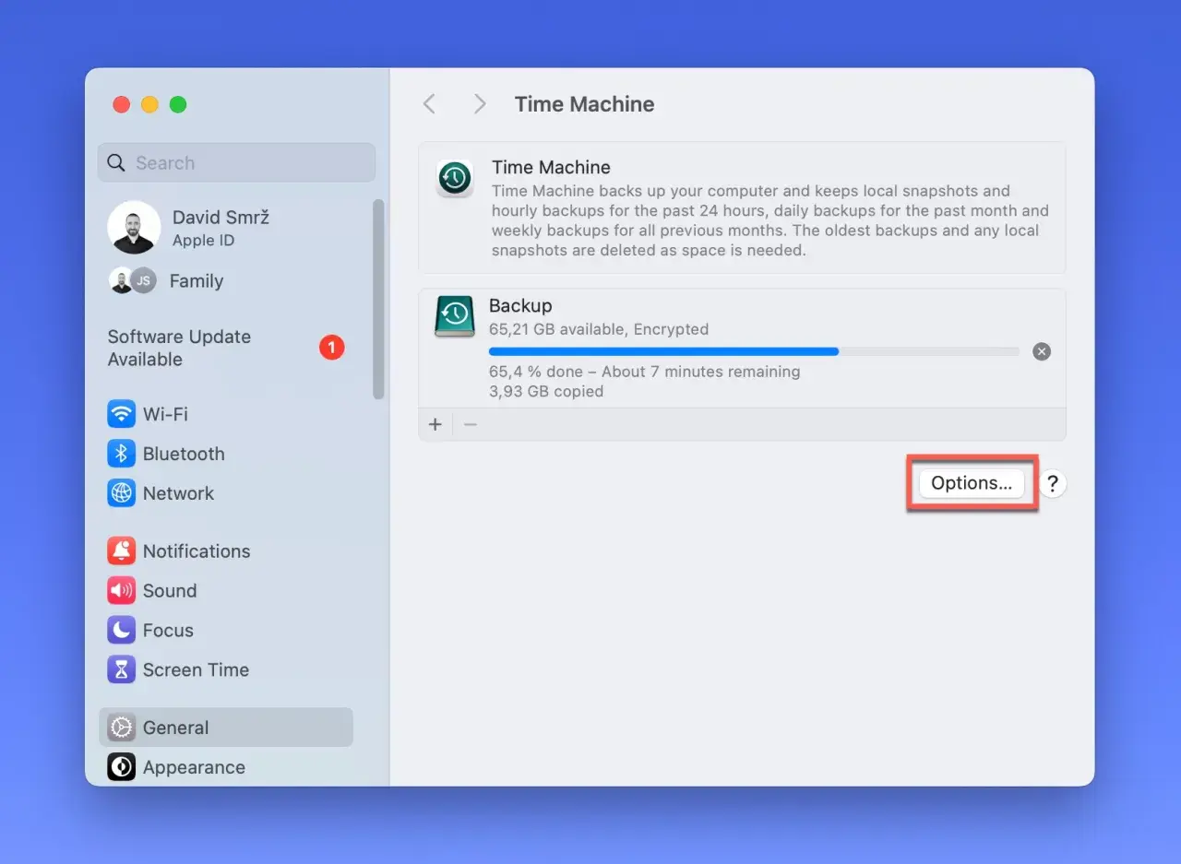
Task: Select the General label in sidebar
Action: (175, 728)
